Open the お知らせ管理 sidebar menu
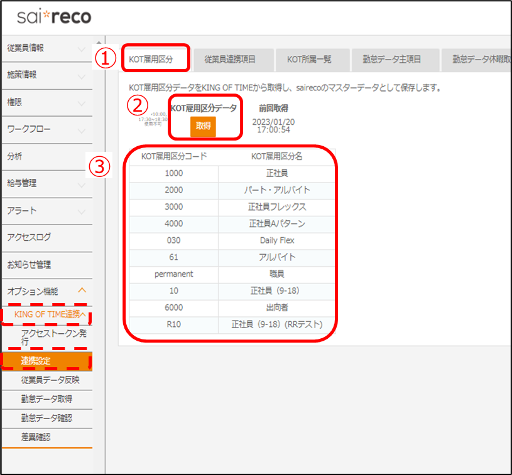Viewport: 512px width, 475px height. coord(47,265)
